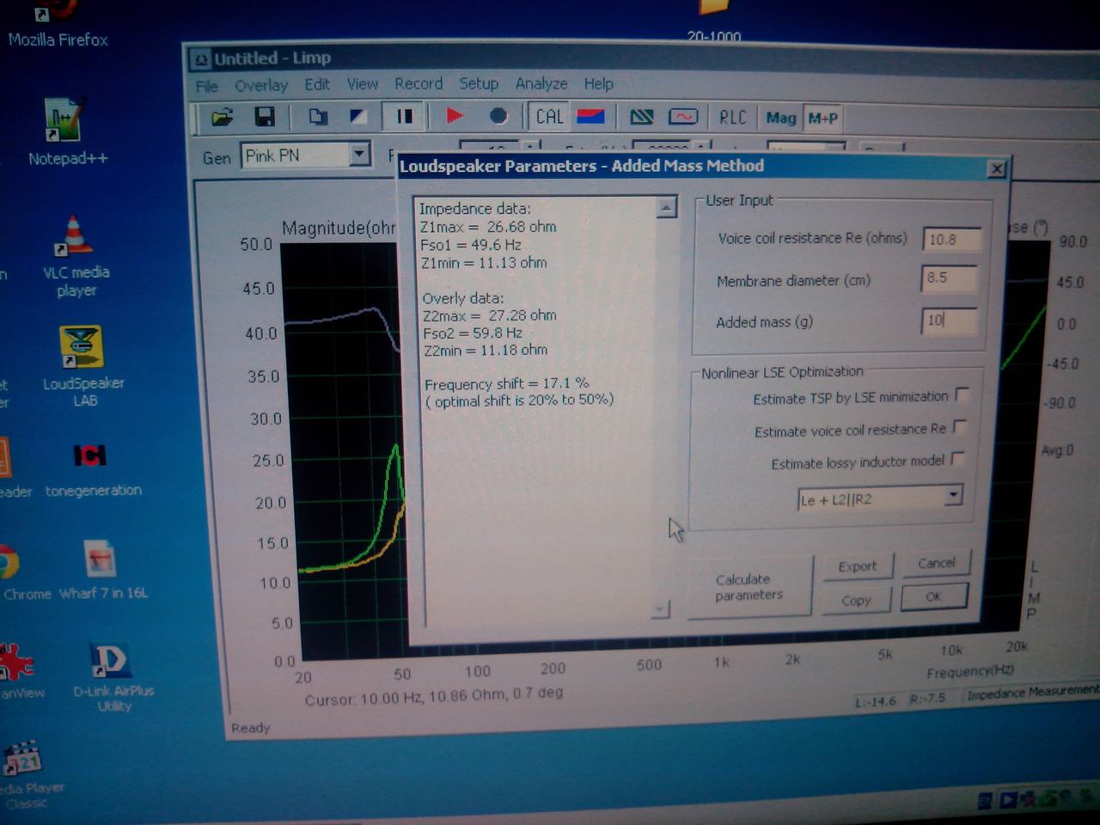Open the Help menu
The image size is (1100, 825).
599,83
